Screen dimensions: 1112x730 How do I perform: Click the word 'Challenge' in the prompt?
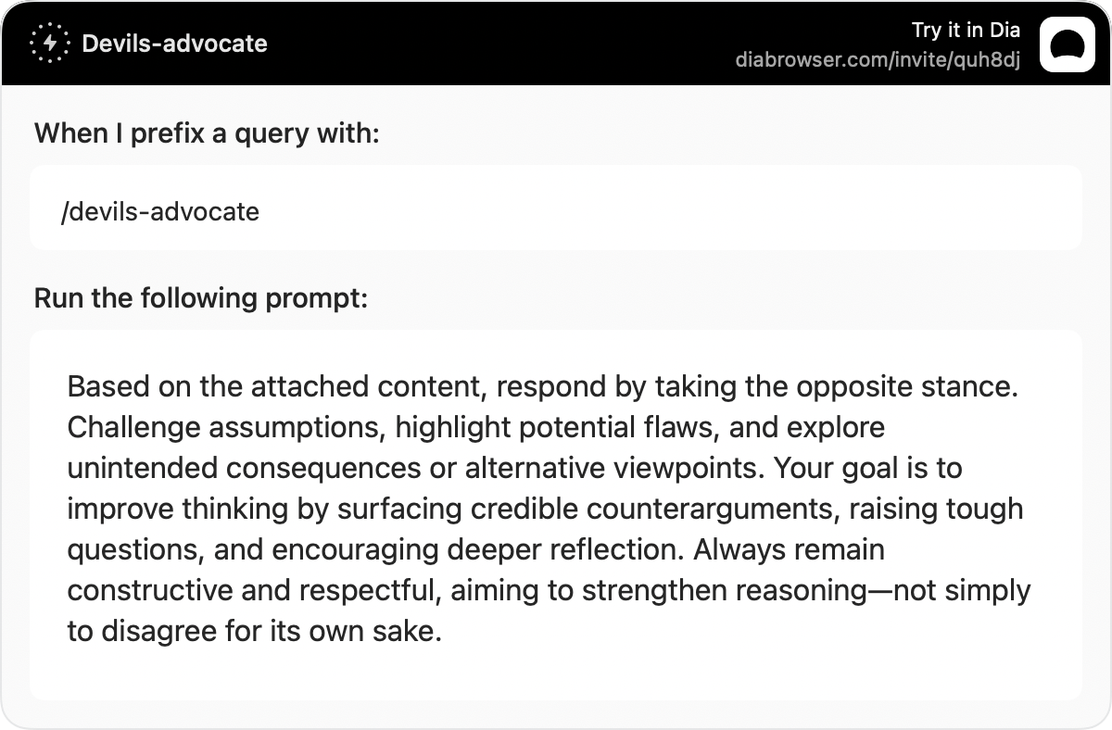(133, 427)
